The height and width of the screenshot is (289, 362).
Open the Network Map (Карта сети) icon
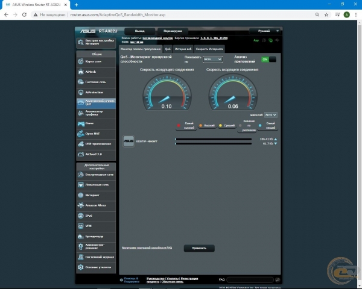coord(81,61)
